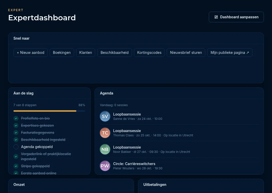
Task: Click the grid icon in Dashboard aanpassen
Action: (x=216, y=17)
